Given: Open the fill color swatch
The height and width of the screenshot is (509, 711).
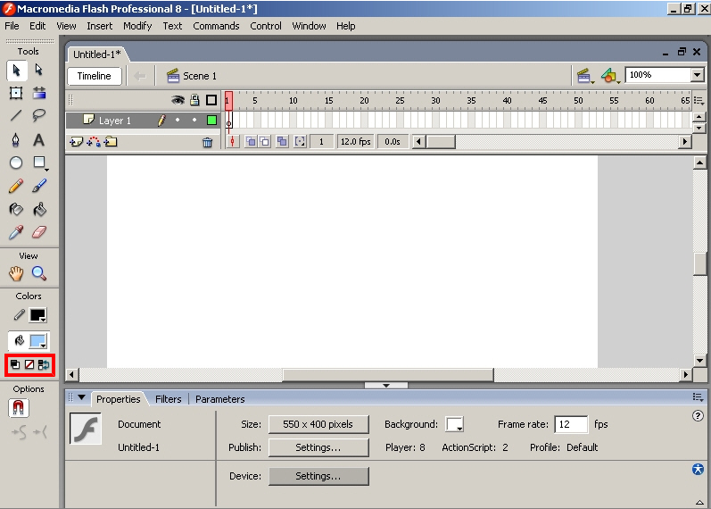Looking at the screenshot, I should (38, 341).
